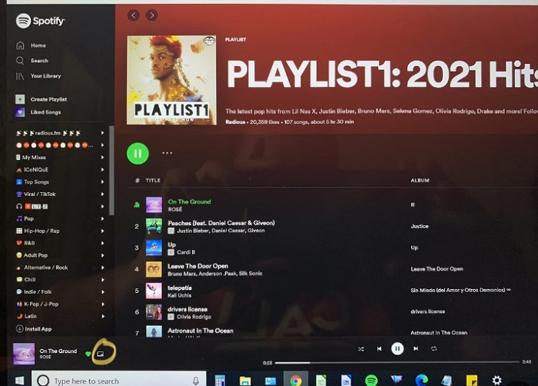This screenshot has width=538, height=386.
Task: Open the Adult Pop folder
Action: click(35, 255)
